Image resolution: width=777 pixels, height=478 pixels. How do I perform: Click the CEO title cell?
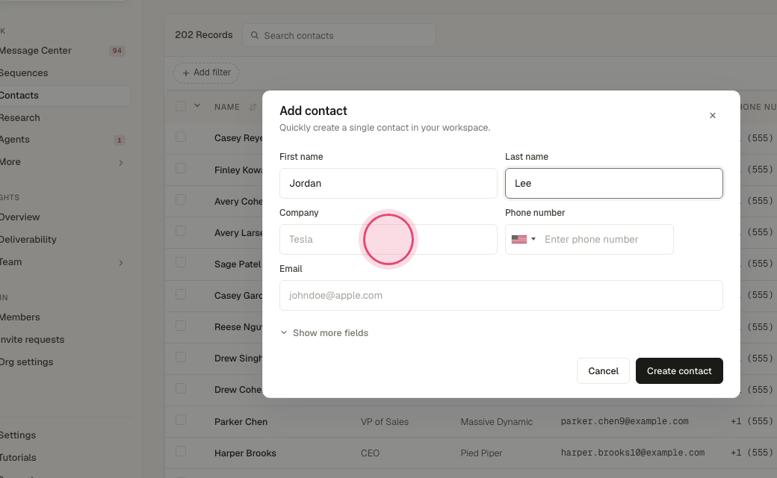(370, 453)
